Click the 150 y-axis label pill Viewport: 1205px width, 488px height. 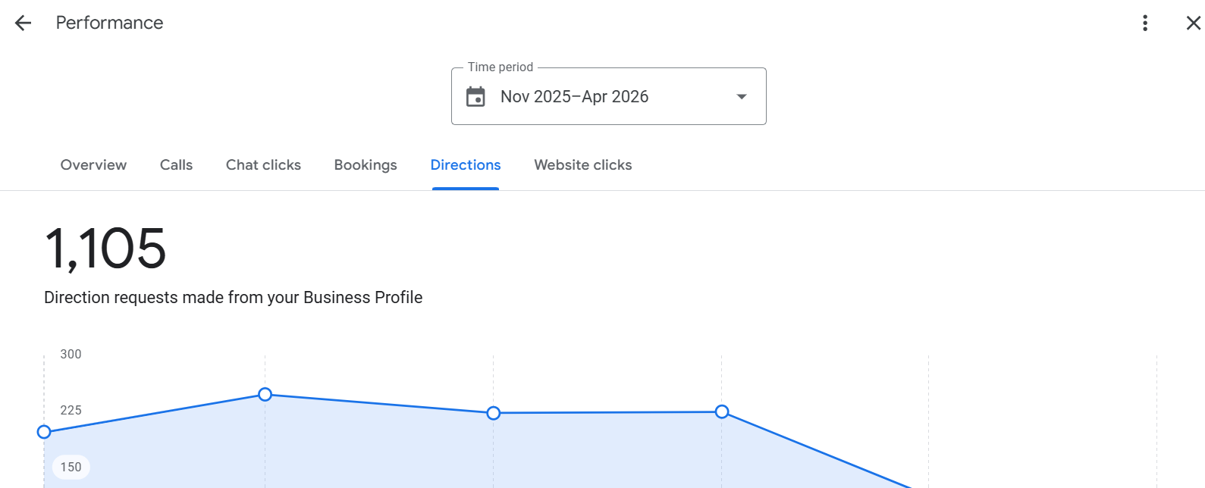pyautogui.click(x=71, y=467)
